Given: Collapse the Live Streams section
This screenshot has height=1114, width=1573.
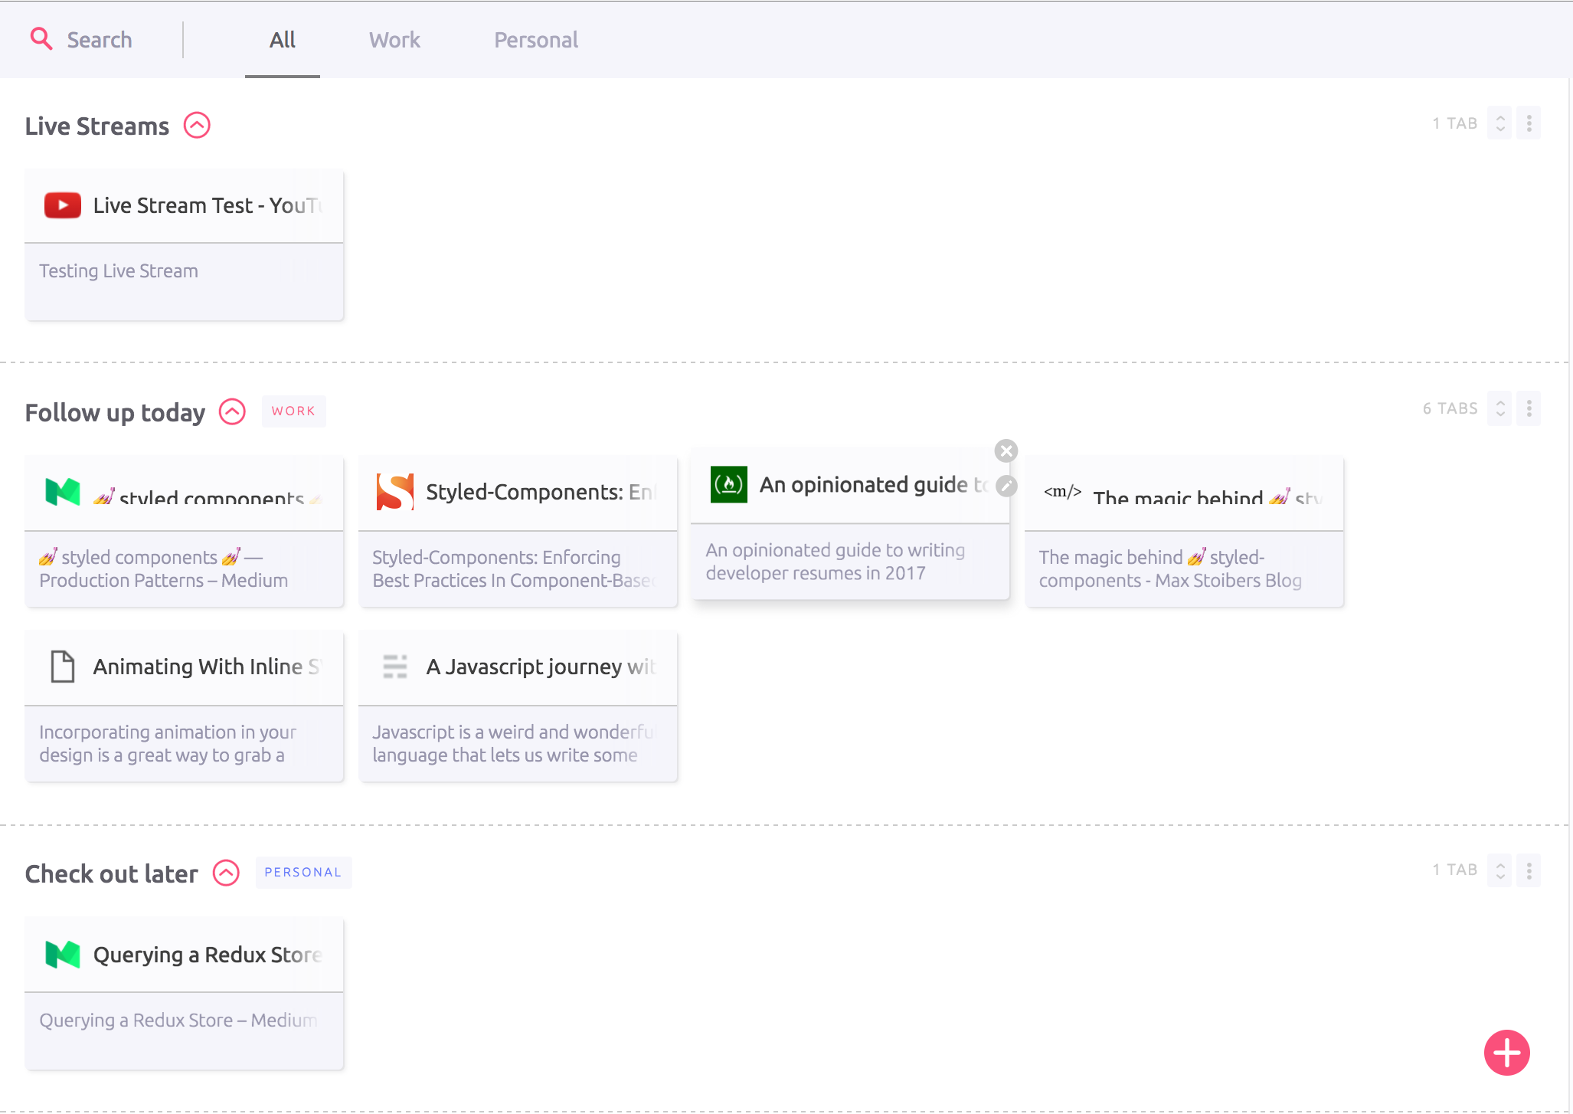Looking at the screenshot, I should pos(195,126).
